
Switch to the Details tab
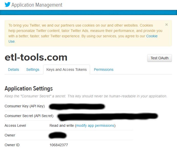pos(13,70)
